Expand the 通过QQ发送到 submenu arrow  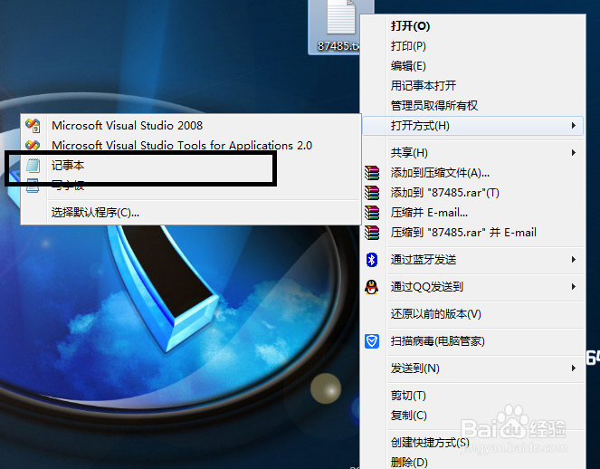point(573,286)
